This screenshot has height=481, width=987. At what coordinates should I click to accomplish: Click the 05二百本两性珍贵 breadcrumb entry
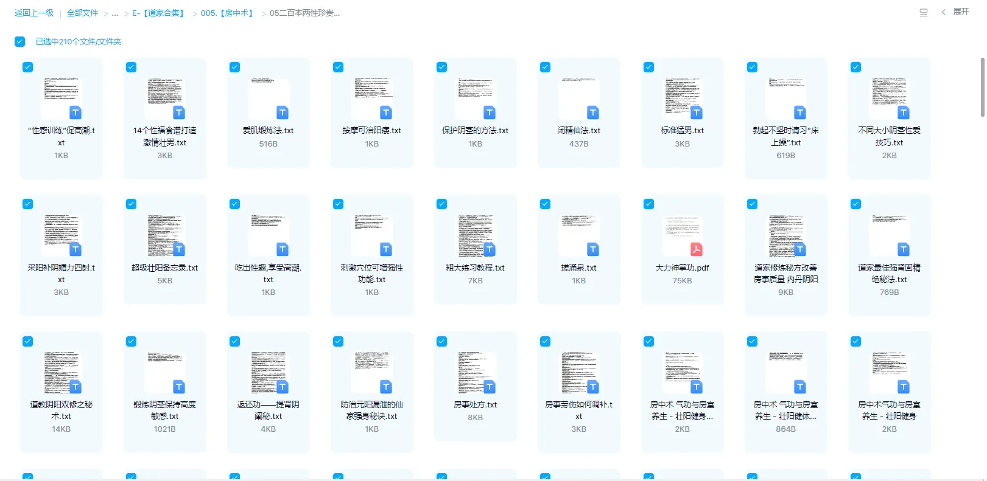point(304,13)
